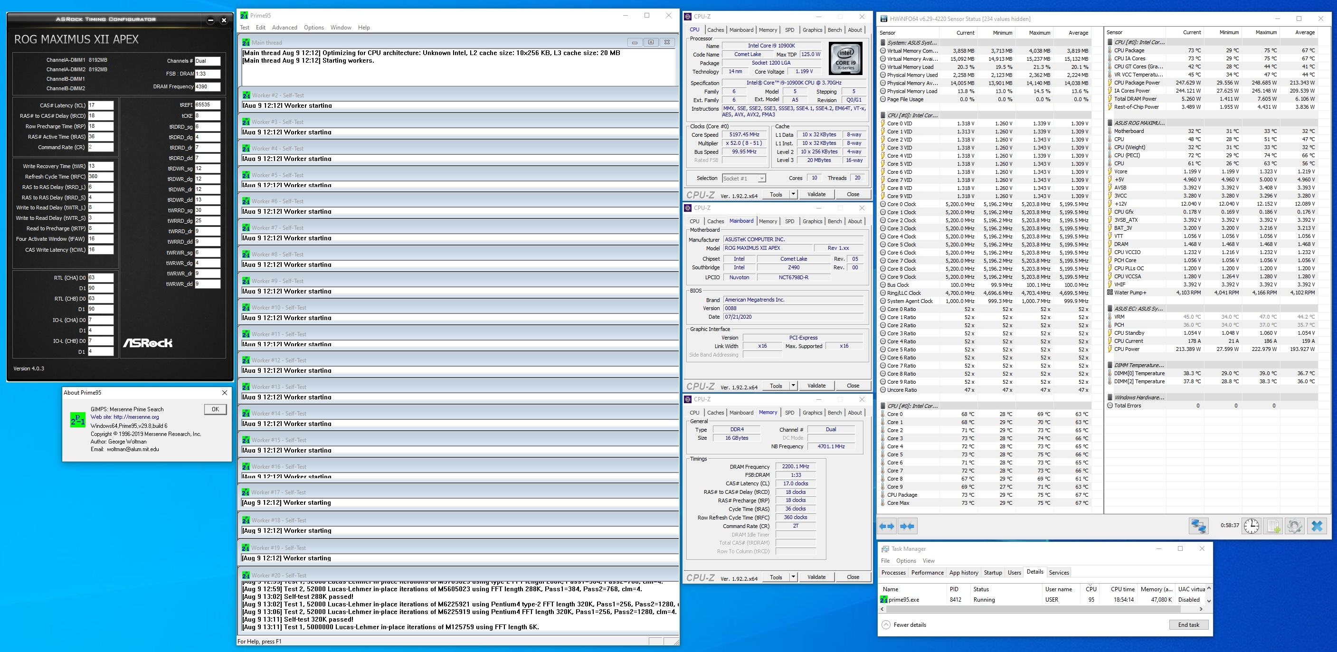Open HWiNFO remote network computers icon
Viewport: 1337px width, 652px height.
[1198, 526]
